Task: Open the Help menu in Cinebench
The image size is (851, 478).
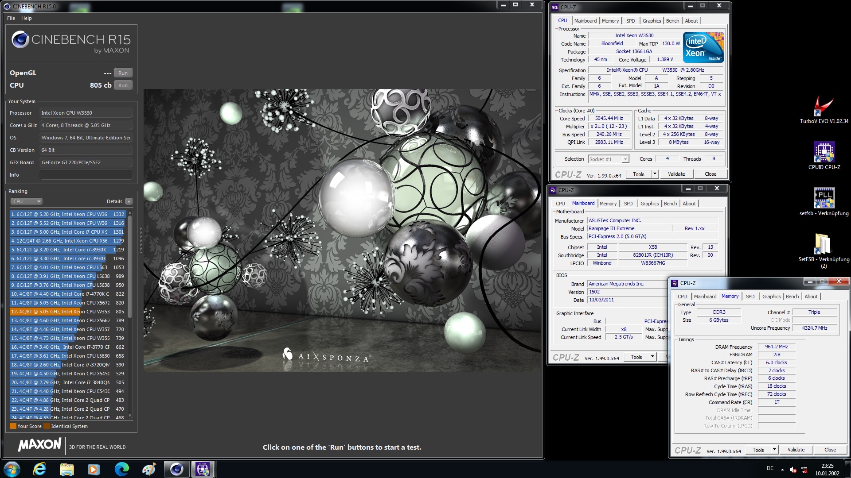Action: click(27, 18)
